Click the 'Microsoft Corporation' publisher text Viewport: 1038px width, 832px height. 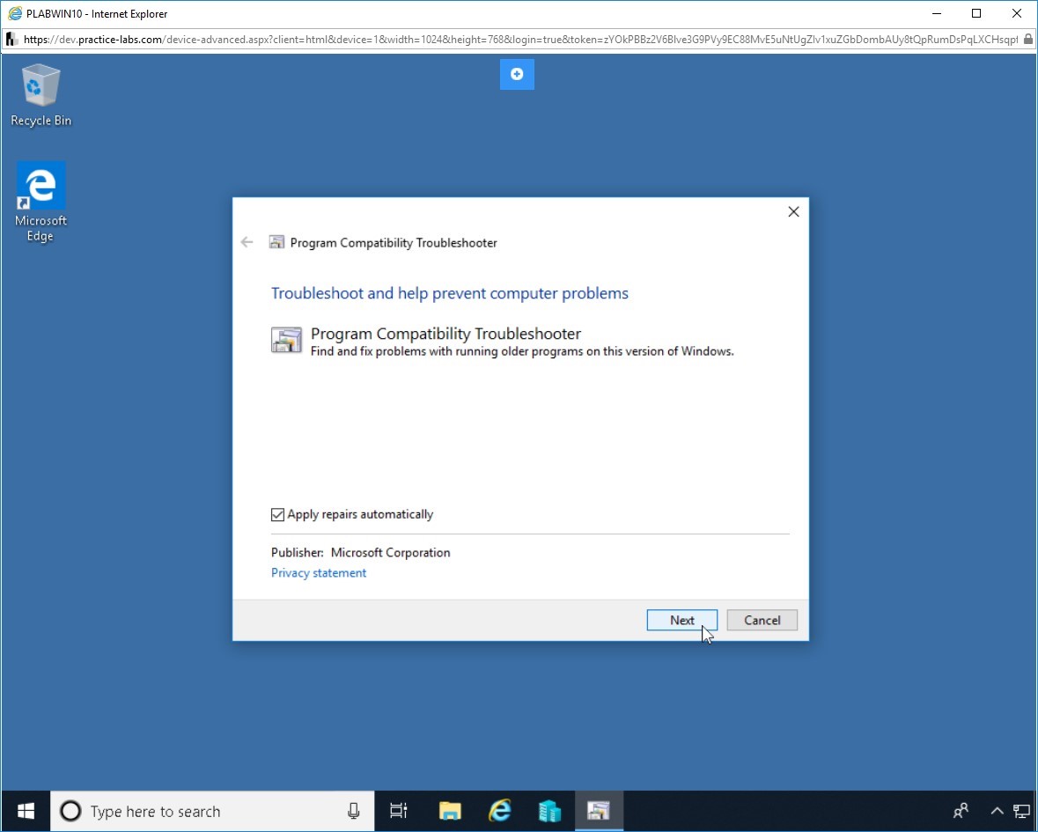click(x=391, y=553)
